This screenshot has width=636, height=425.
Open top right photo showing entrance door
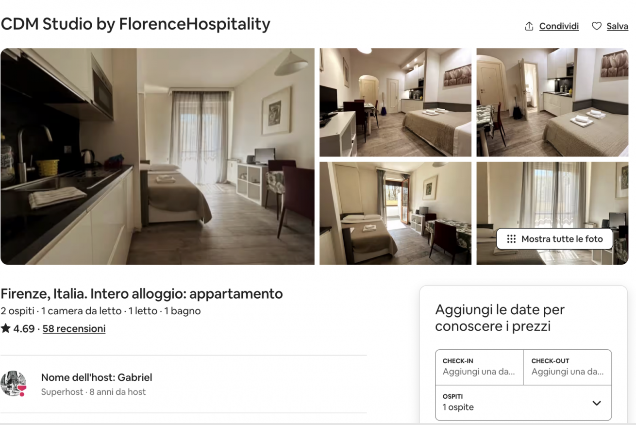tap(552, 102)
